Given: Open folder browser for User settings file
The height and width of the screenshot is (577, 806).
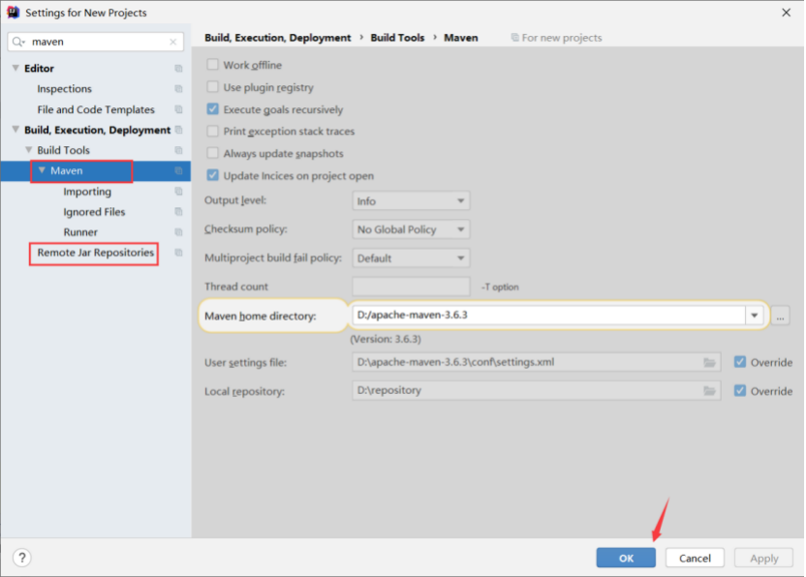Looking at the screenshot, I should tap(709, 363).
